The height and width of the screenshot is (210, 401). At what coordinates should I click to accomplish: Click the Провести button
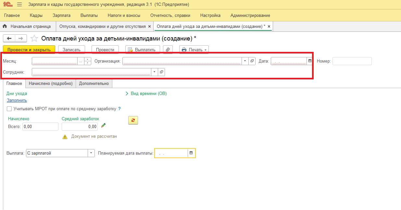[x=105, y=50]
